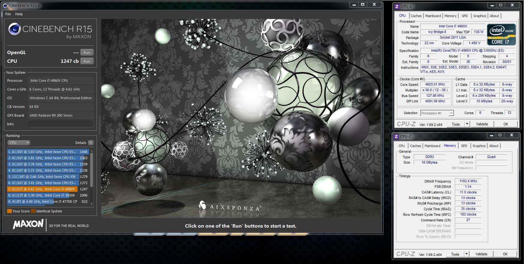This screenshot has height=264, width=524.
Task: Click the Multiplier x 36.0 value
Action: [x=435, y=90]
